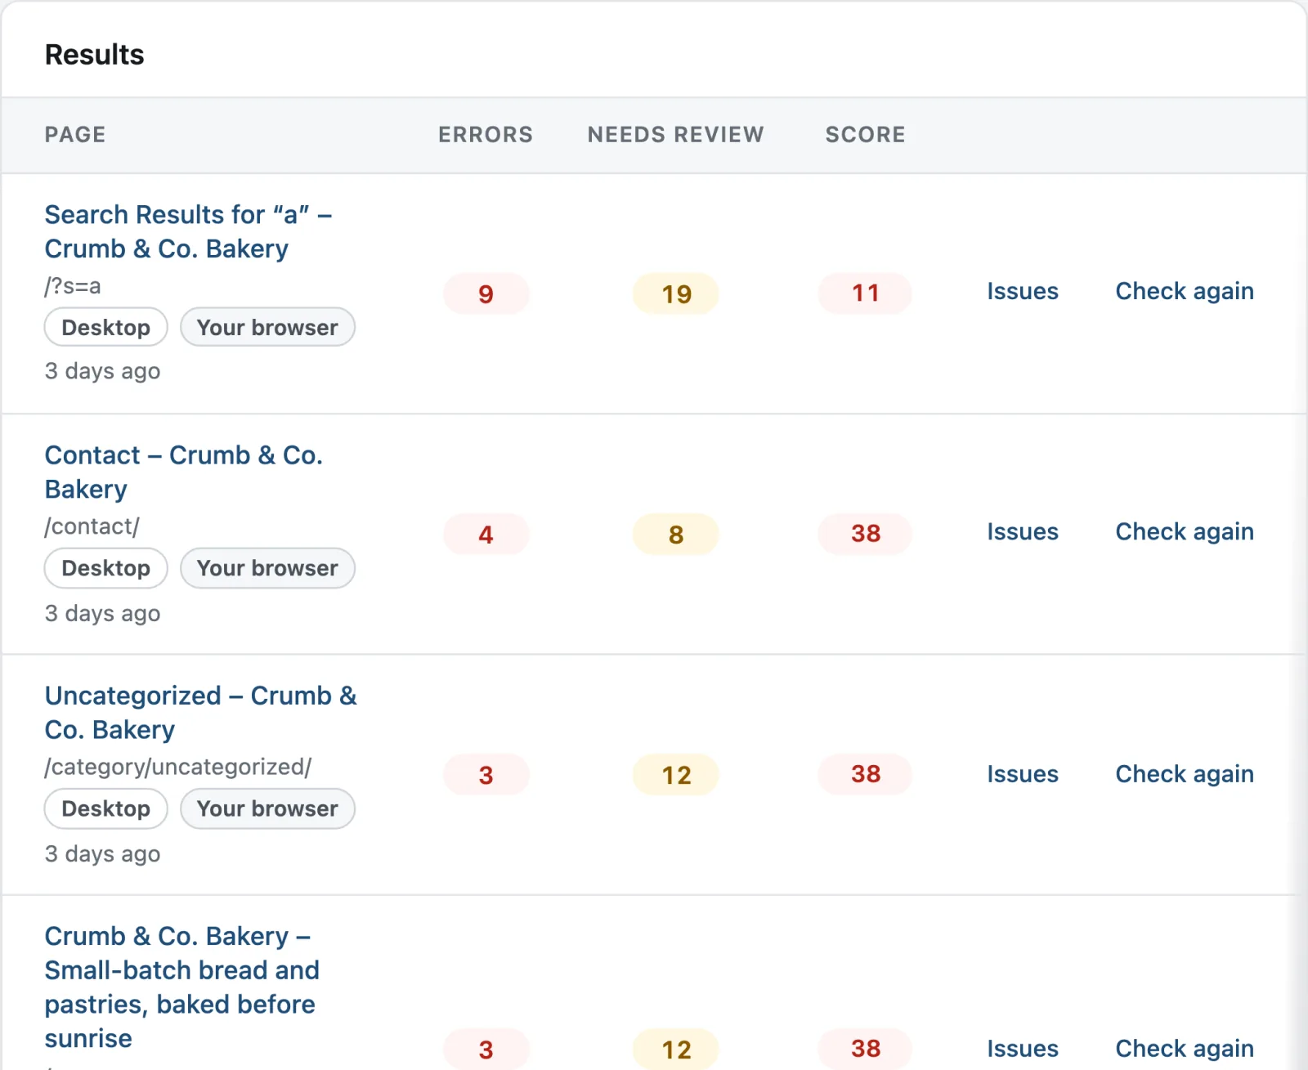The image size is (1308, 1070).
Task: Select "3 days ago" under the Uncategorized row
Action: click(x=102, y=853)
